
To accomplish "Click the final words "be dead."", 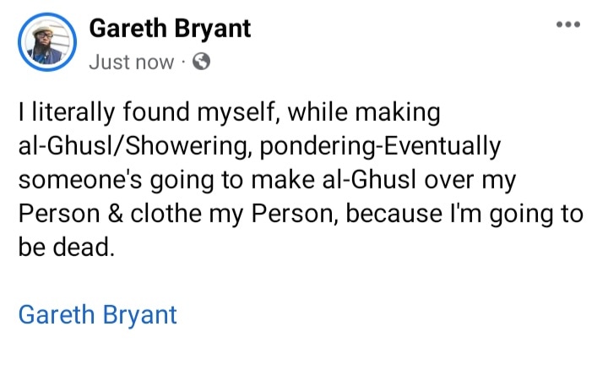I will point(64,247).
